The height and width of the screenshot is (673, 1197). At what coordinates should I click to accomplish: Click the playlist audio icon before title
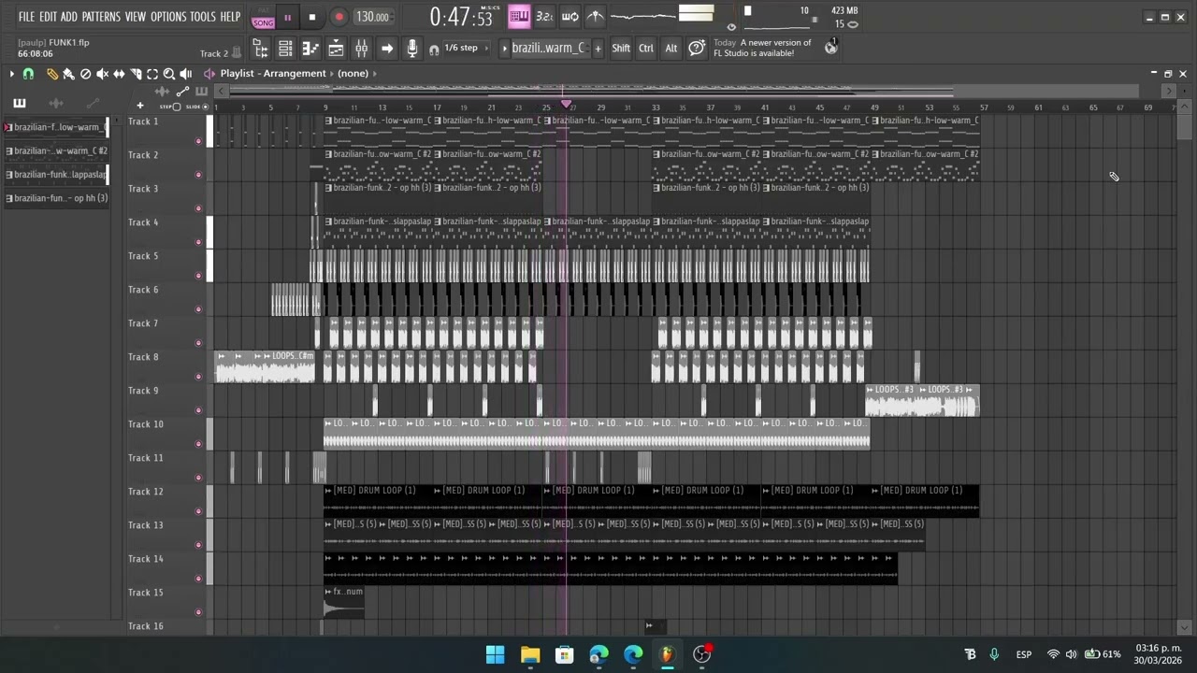tap(209, 73)
